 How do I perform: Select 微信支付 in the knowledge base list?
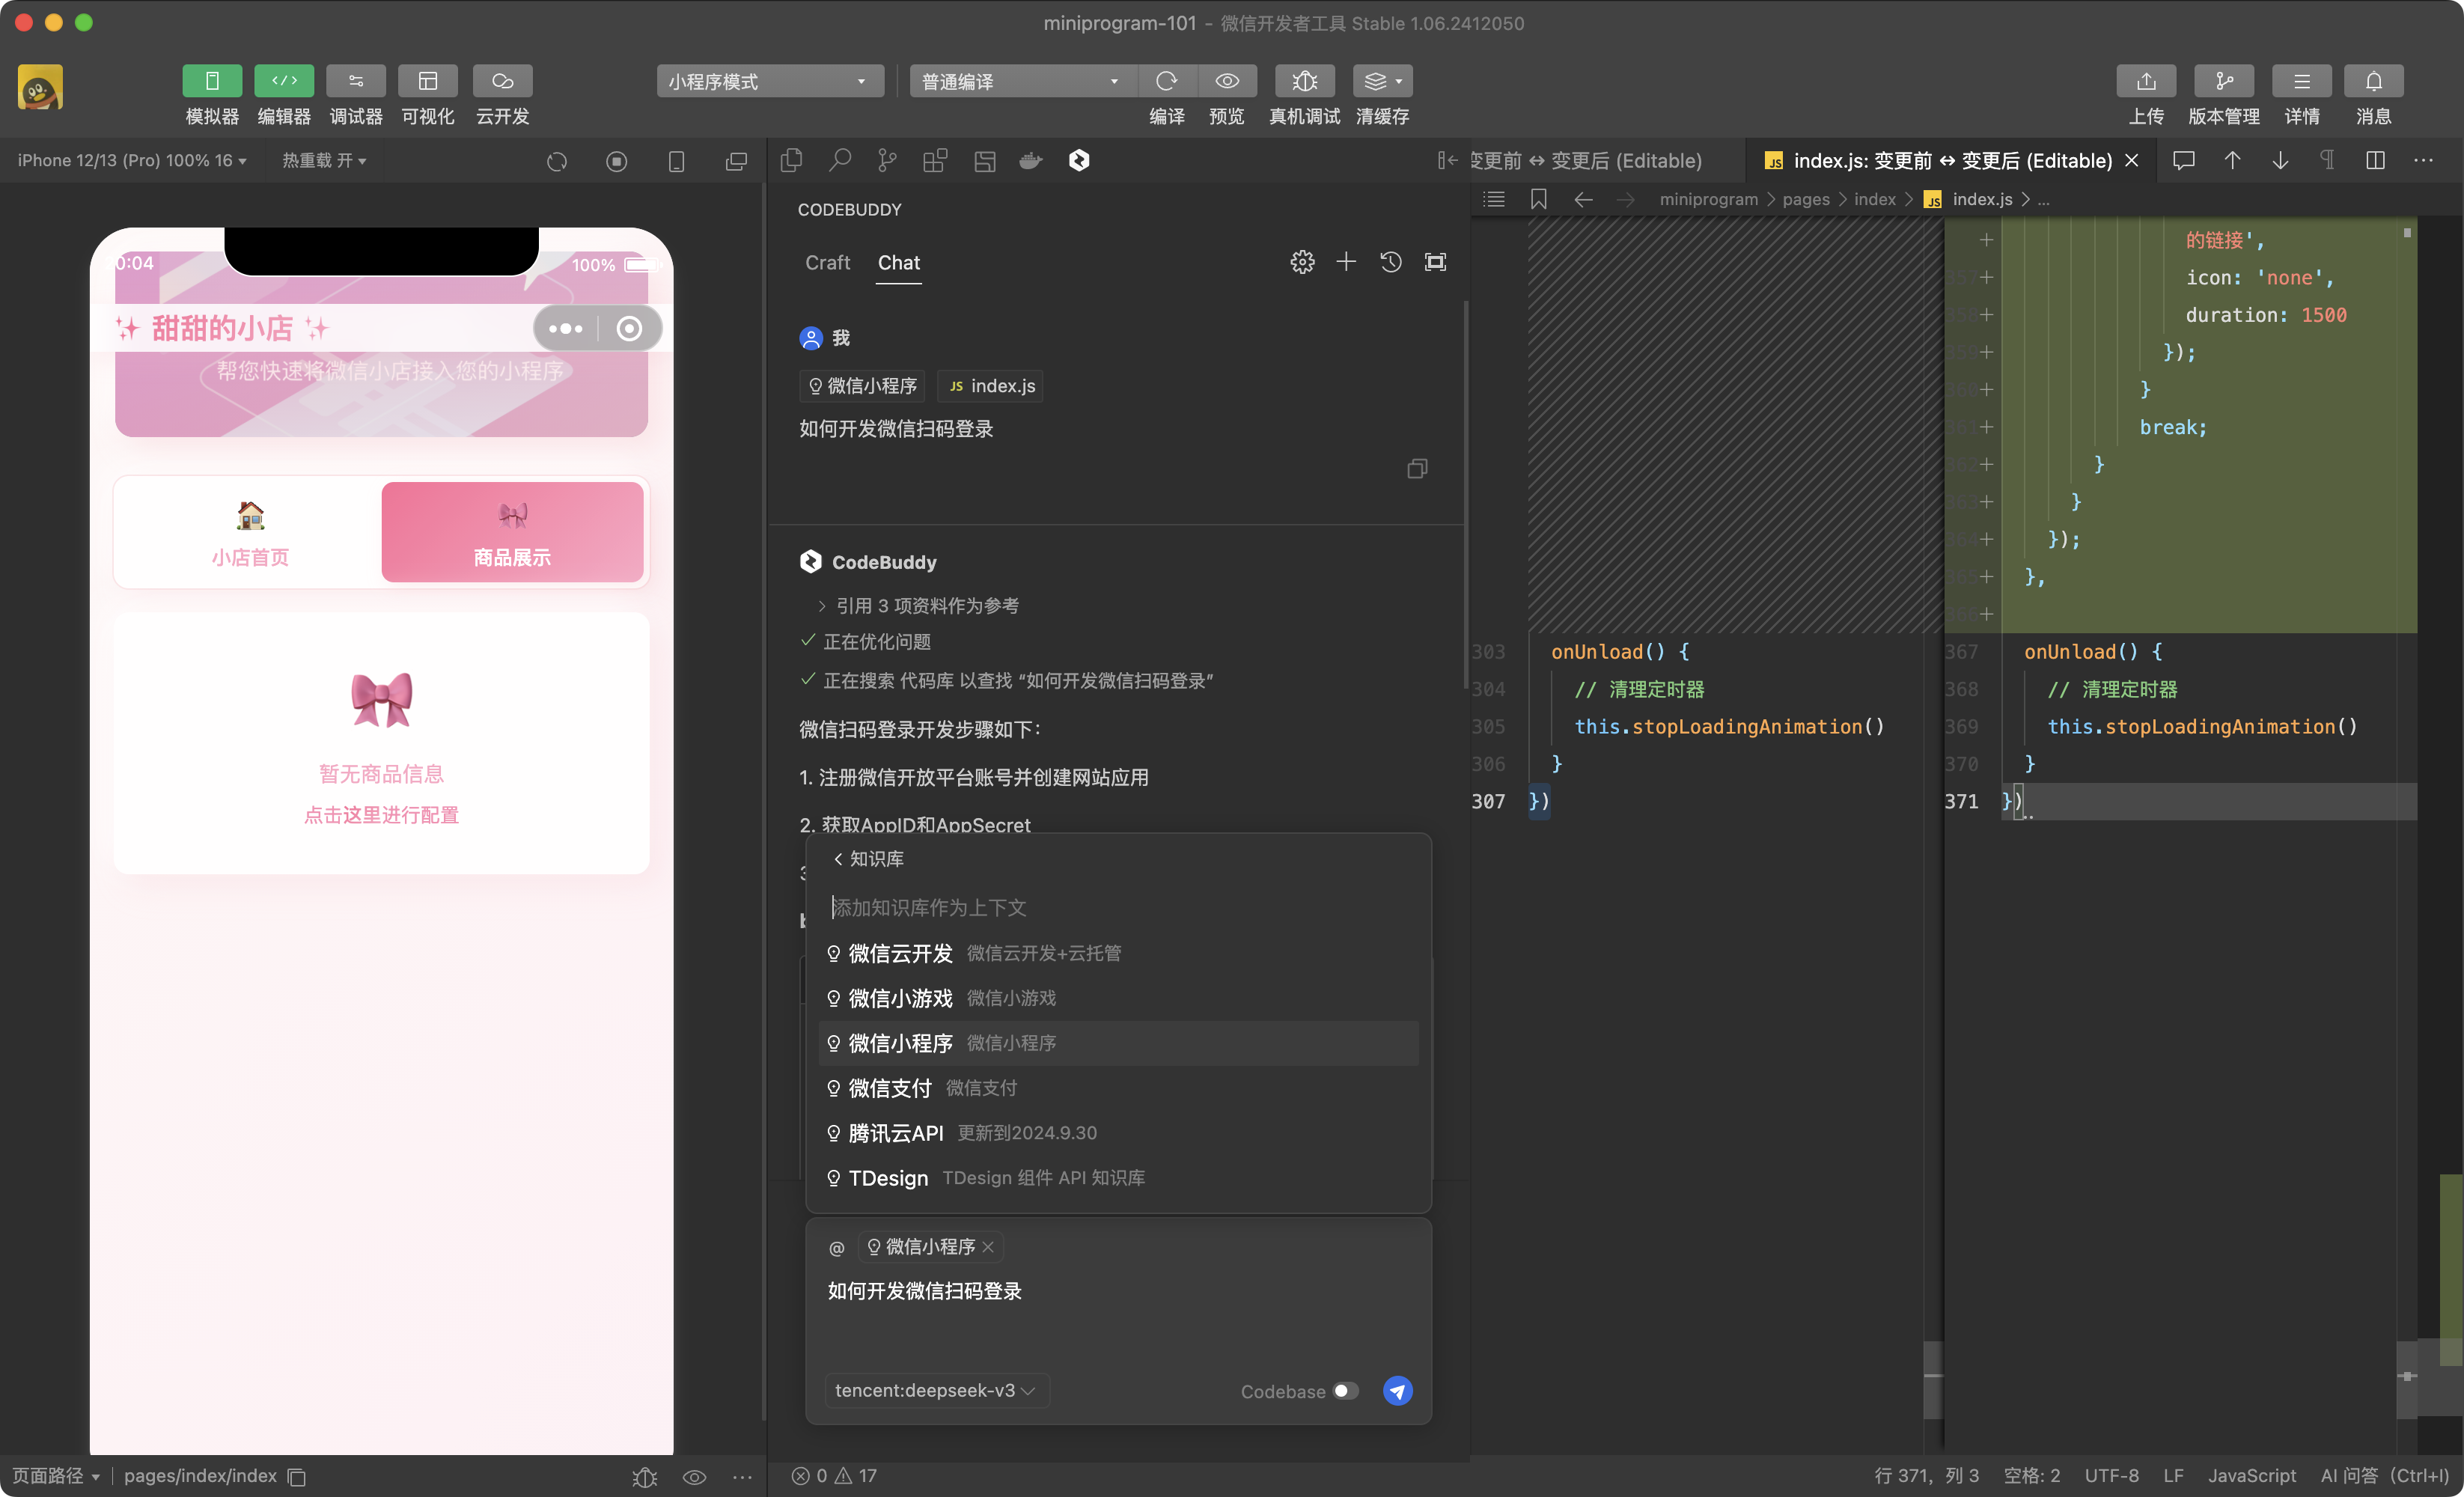coord(890,1088)
